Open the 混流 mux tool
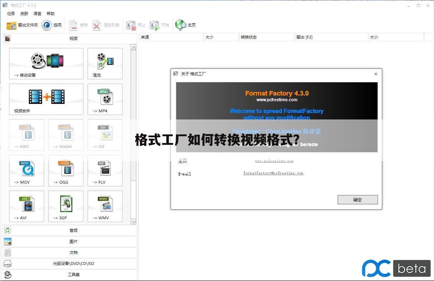The width and height of the screenshot is (434, 281). pyautogui.click(x=105, y=63)
